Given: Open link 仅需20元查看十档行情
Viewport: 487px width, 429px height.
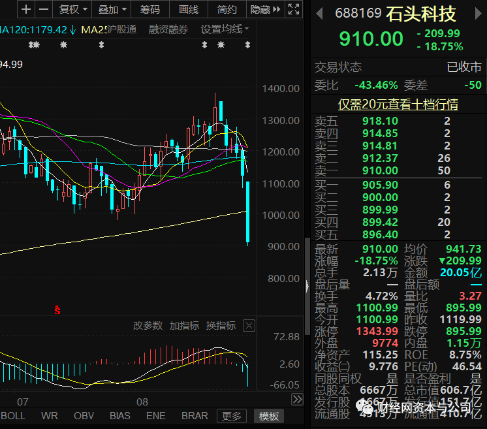Looking at the screenshot, I should tap(398, 104).
